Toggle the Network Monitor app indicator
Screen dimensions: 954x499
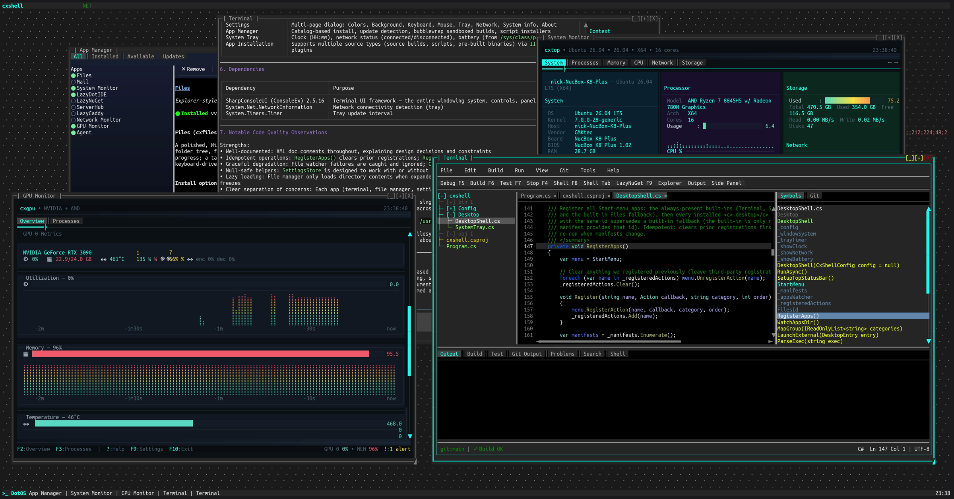(74, 120)
